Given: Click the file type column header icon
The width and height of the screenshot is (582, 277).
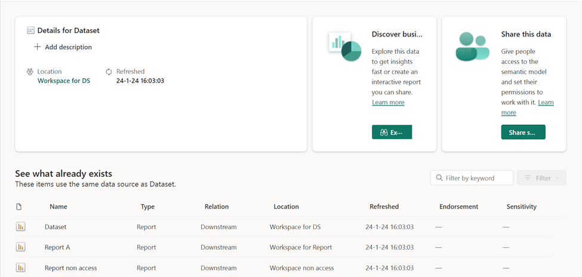Looking at the screenshot, I should [19, 207].
